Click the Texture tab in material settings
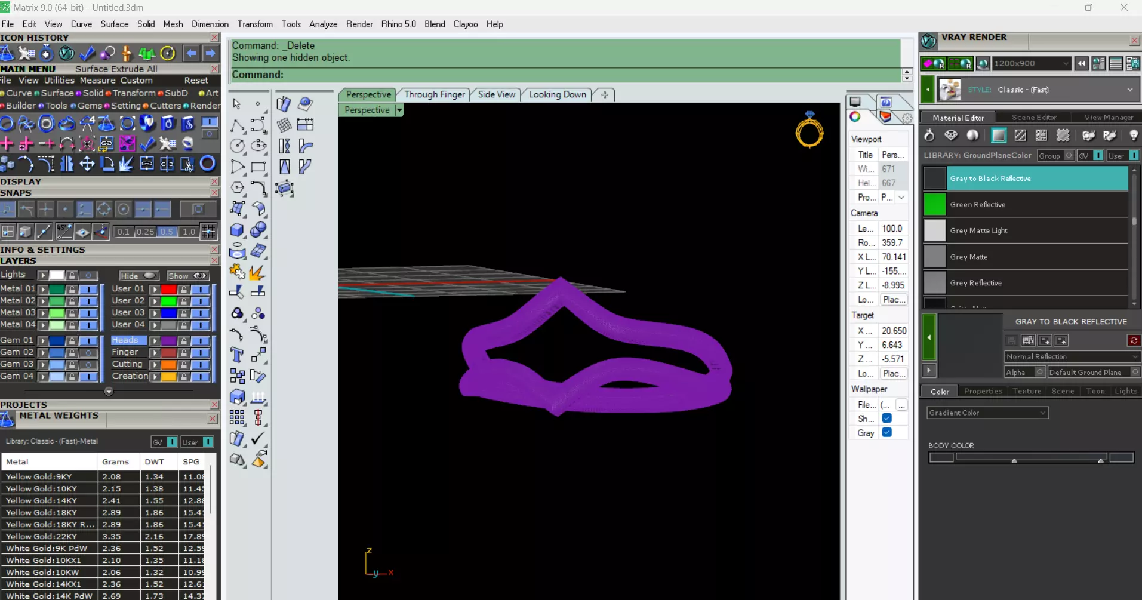The height and width of the screenshot is (600, 1142). click(x=1027, y=391)
